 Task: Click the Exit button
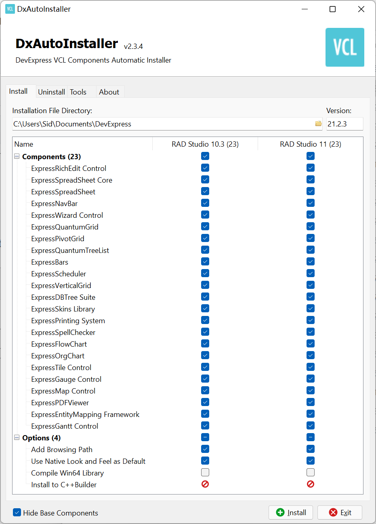point(340,512)
